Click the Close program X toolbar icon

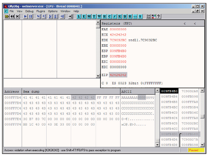(17, 17)
